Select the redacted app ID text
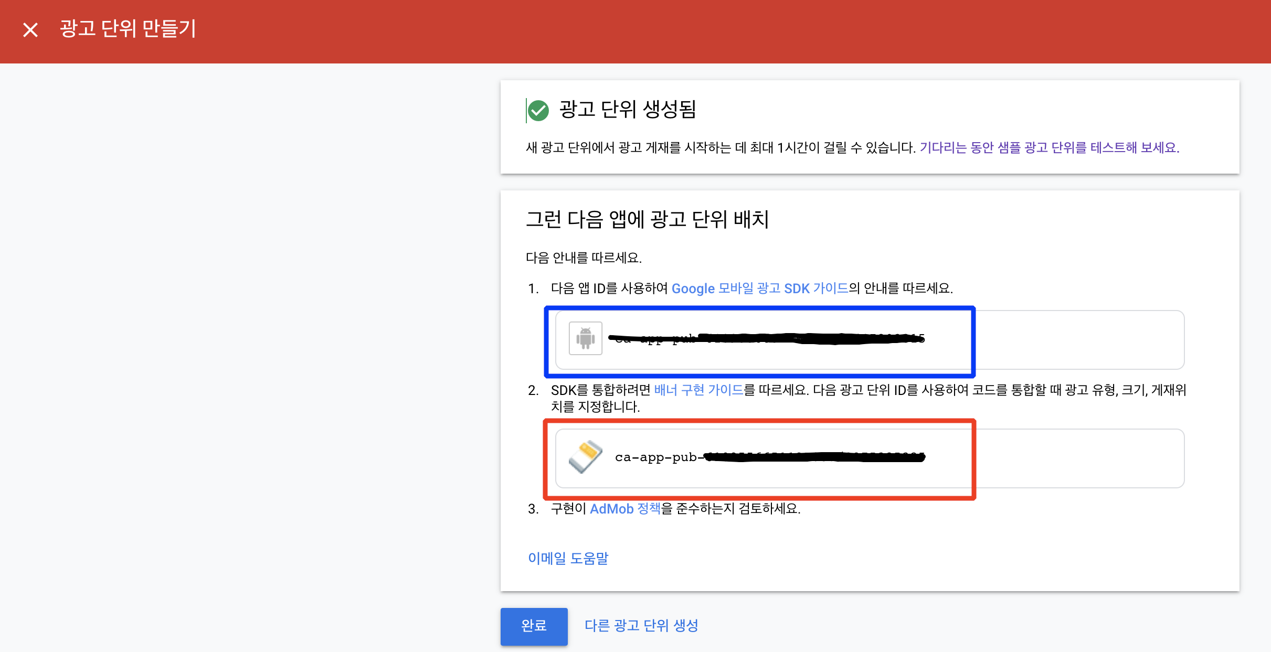The width and height of the screenshot is (1271, 652). click(x=766, y=339)
